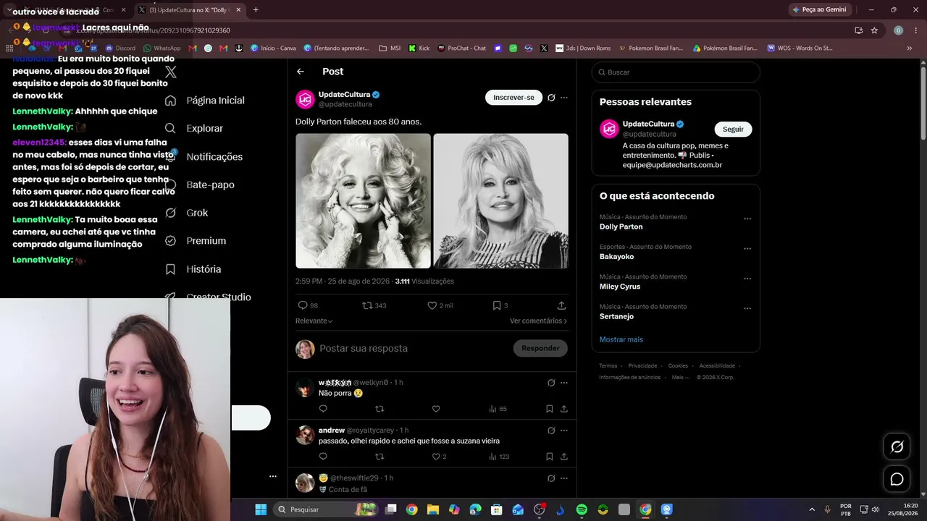
Task: Open more options on welkyn0's reply
Action: coord(564,383)
